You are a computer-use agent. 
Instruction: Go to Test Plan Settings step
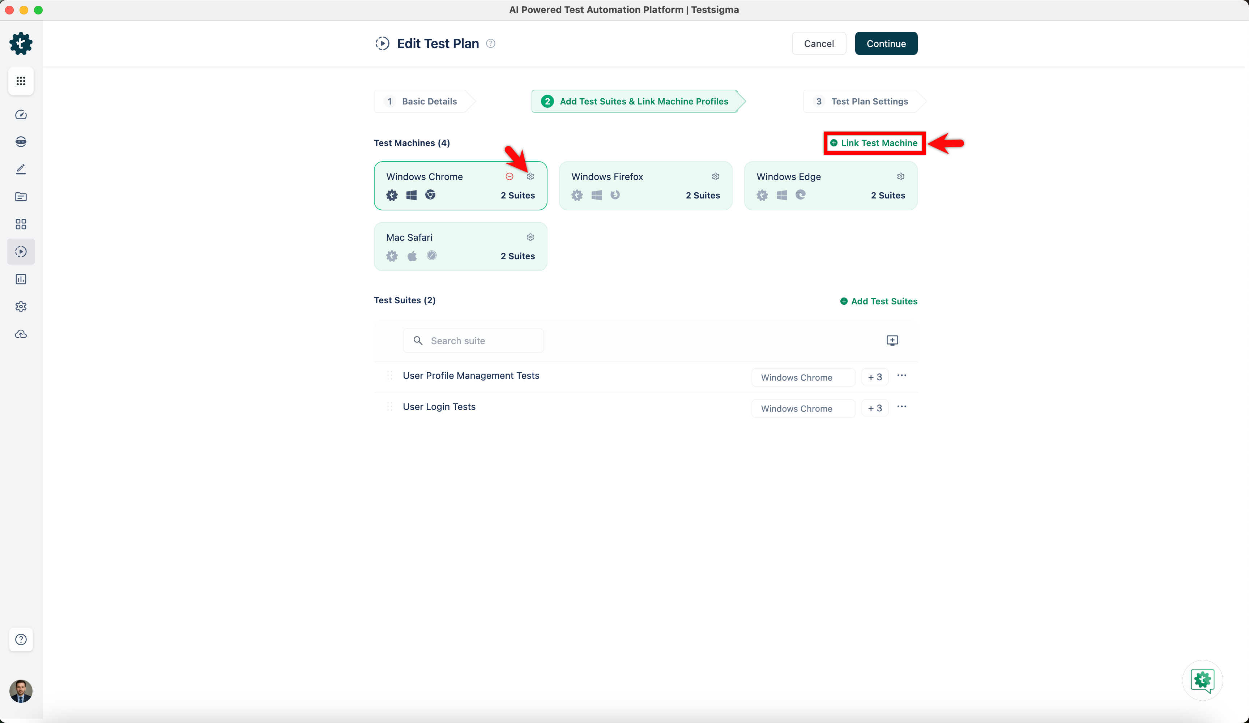(863, 102)
